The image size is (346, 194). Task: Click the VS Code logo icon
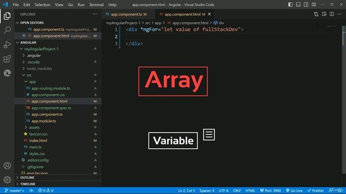[x=5, y=4]
